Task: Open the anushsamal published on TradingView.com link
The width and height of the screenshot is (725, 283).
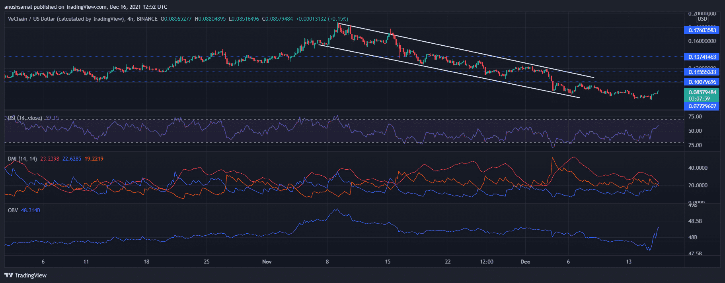Action: [x=86, y=7]
